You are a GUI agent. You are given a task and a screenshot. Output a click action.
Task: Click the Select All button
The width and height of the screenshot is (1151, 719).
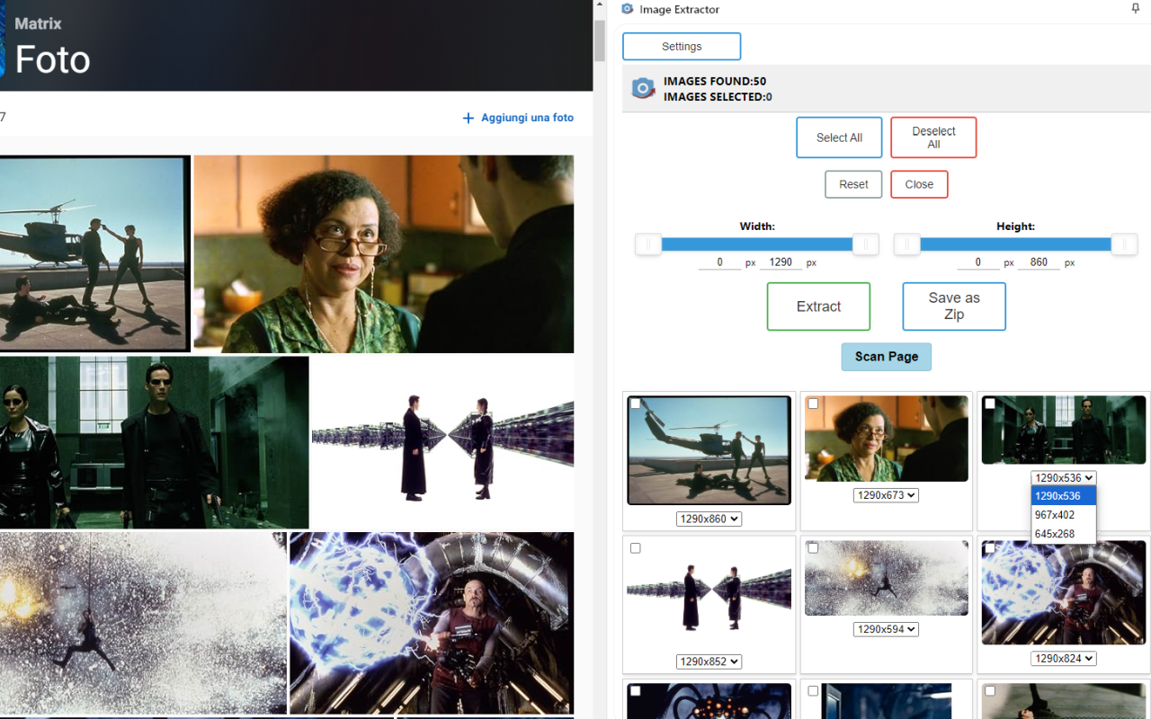click(839, 138)
